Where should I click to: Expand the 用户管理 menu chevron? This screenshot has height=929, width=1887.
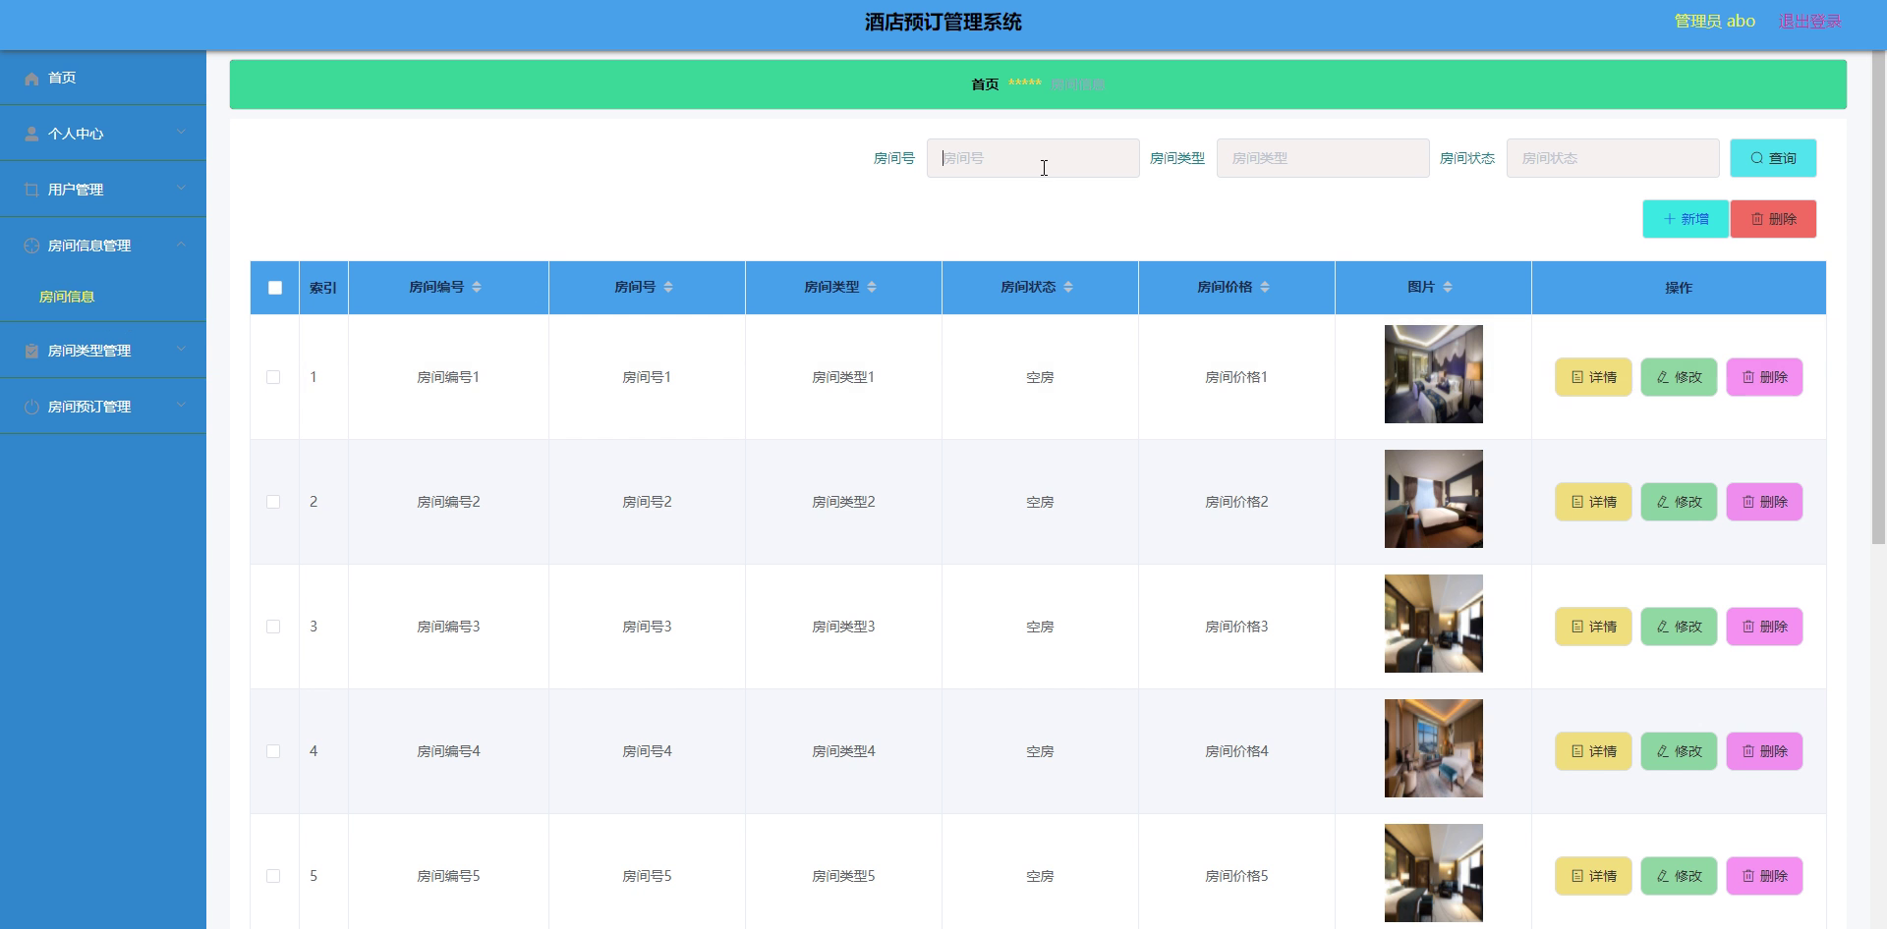click(181, 188)
